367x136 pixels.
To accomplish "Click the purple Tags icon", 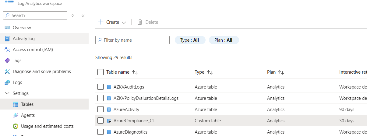I will [x=7, y=61].
